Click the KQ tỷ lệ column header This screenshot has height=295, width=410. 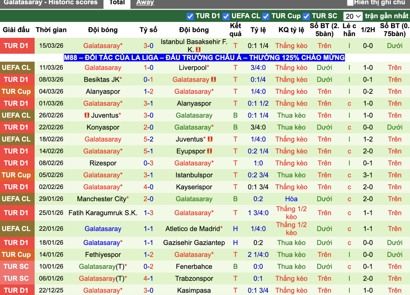291,30
